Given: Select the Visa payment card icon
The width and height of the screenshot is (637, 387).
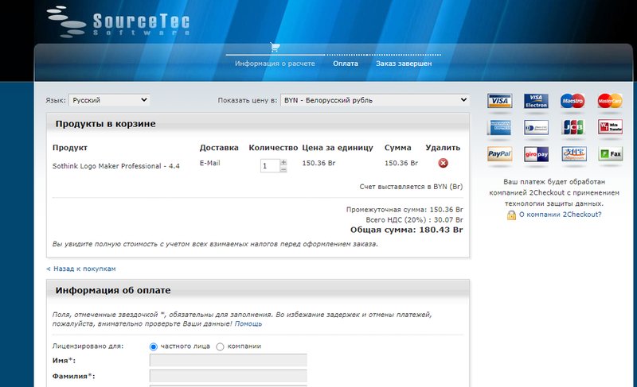Looking at the screenshot, I should coord(500,101).
